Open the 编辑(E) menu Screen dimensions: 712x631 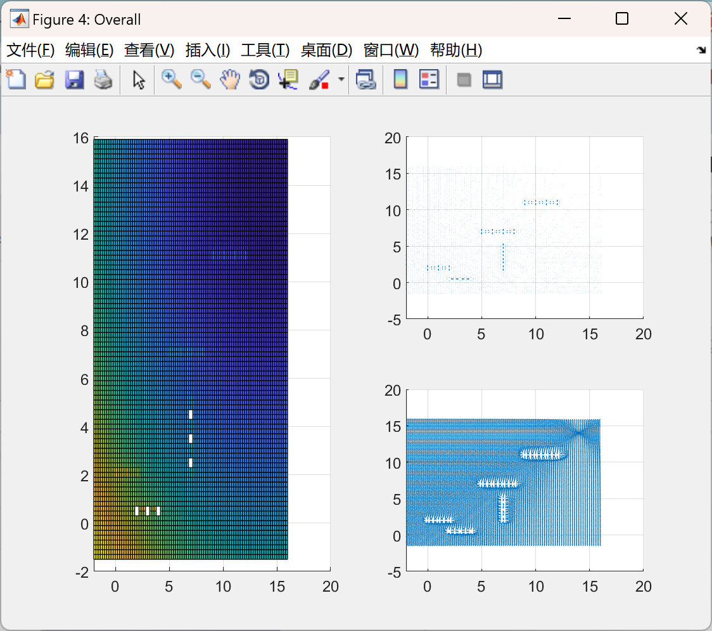click(89, 50)
